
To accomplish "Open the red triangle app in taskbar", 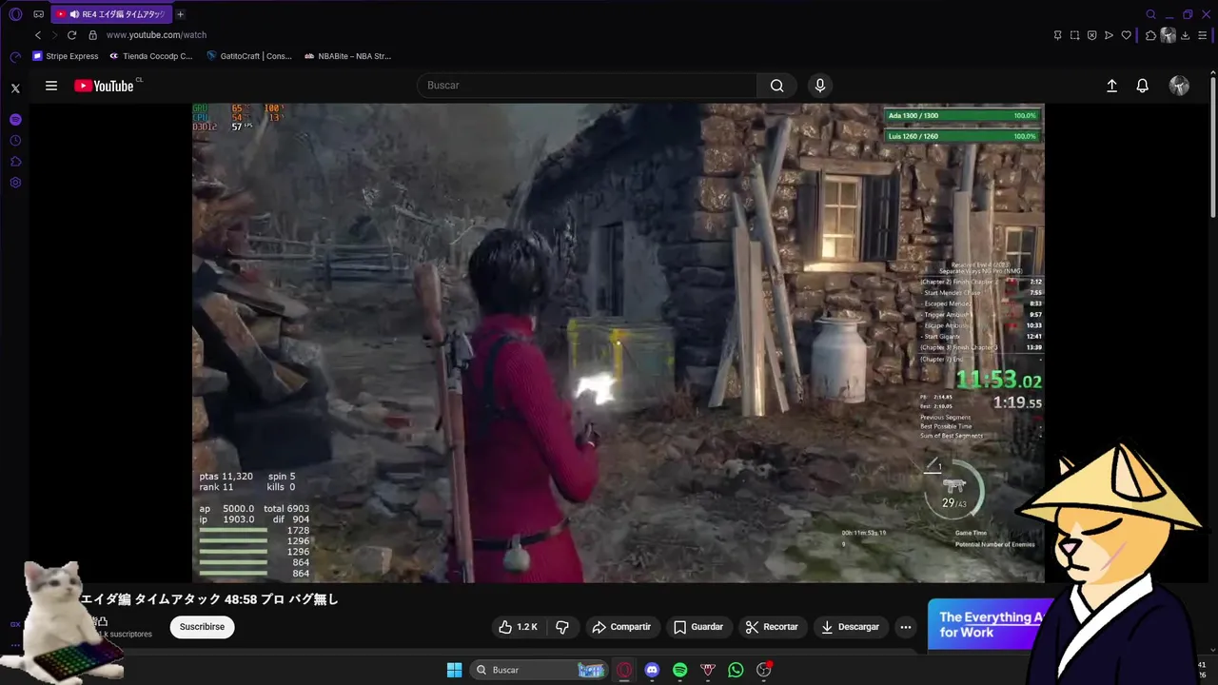I will [x=707, y=670].
